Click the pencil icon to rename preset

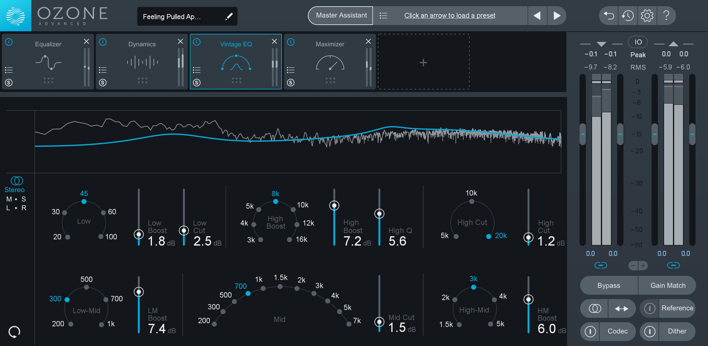pos(229,16)
